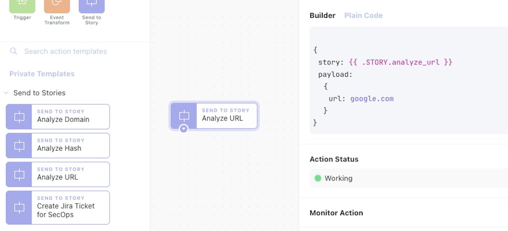
Task: Click the canvas Analyze URL node icon
Action: [184, 115]
